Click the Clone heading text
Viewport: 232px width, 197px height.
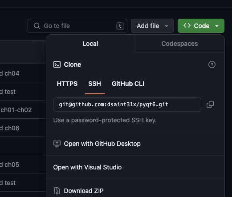tap(73, 64)
